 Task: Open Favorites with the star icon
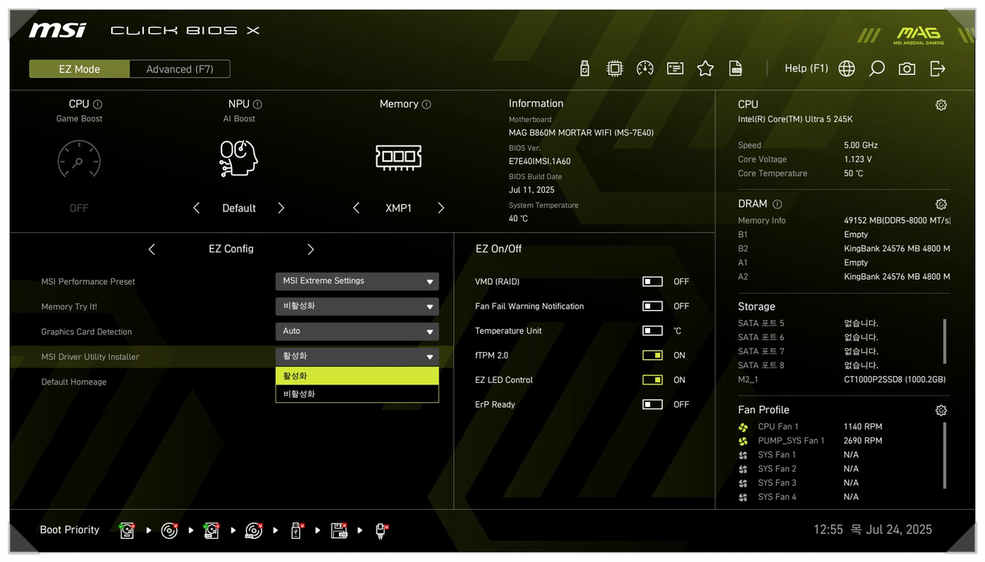(706, 69)
